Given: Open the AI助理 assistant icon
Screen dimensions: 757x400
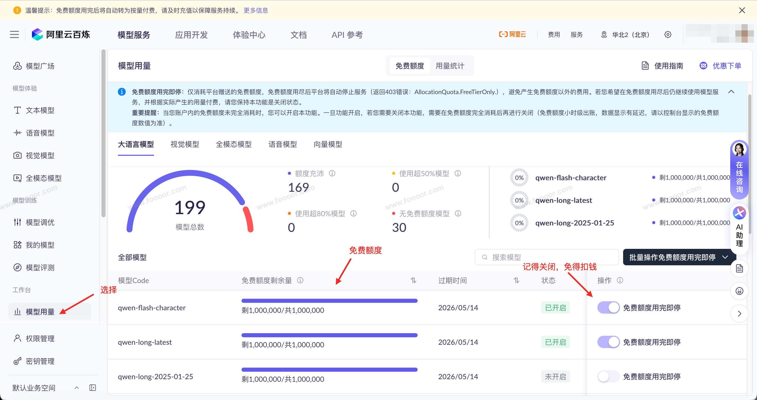Looking at the screenshot, I should pos(739,214).
